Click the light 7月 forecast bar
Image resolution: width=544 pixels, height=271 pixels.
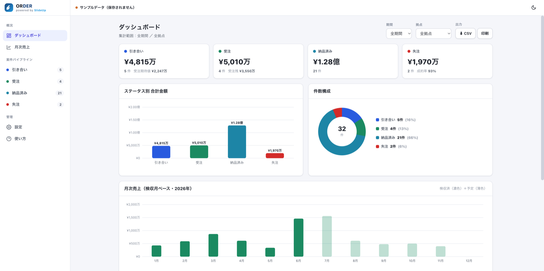(327, 236)
